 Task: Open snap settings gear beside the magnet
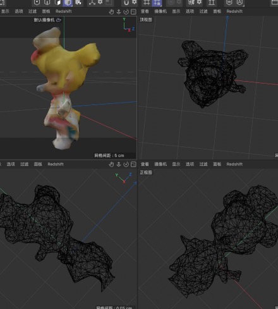click(134, 2)
